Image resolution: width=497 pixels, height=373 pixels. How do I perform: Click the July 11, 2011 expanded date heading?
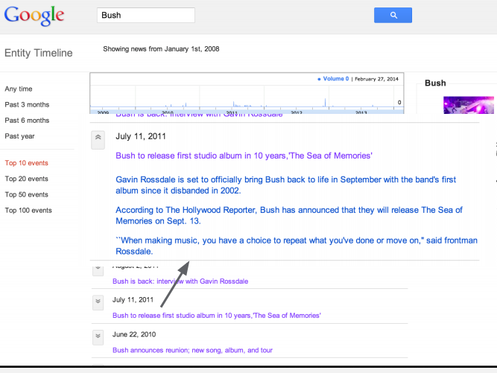click(141, 136)
